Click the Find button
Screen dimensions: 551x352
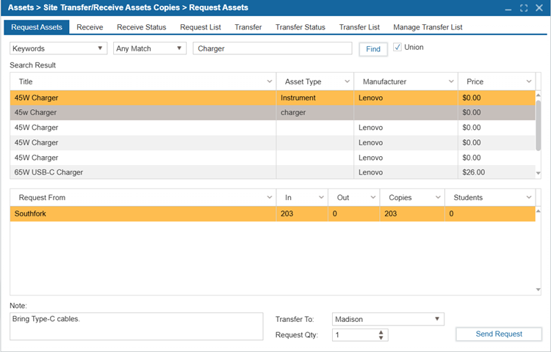pos(373,49)
